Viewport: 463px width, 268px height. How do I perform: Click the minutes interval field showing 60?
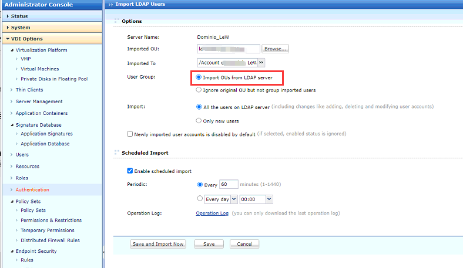[229, 184]
